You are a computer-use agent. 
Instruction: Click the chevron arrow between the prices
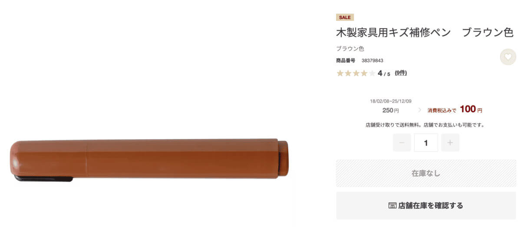coord(419,110)
